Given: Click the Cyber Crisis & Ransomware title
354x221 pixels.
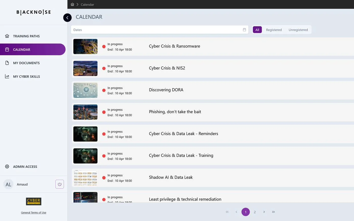Looking at the screenshot, I should (174, 46).
